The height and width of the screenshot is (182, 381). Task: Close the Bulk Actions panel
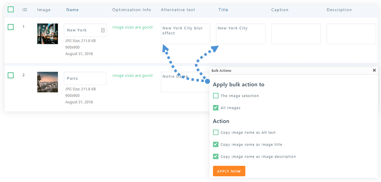point(374,71)
